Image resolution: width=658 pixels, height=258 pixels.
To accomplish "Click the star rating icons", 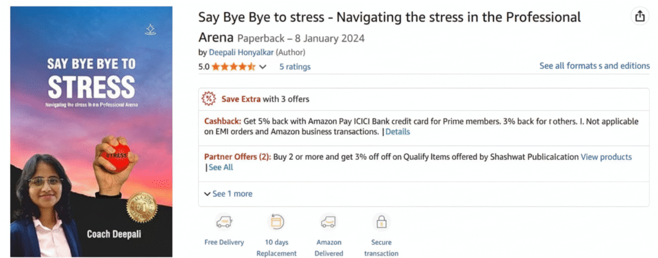I will [x=234, y=67].
